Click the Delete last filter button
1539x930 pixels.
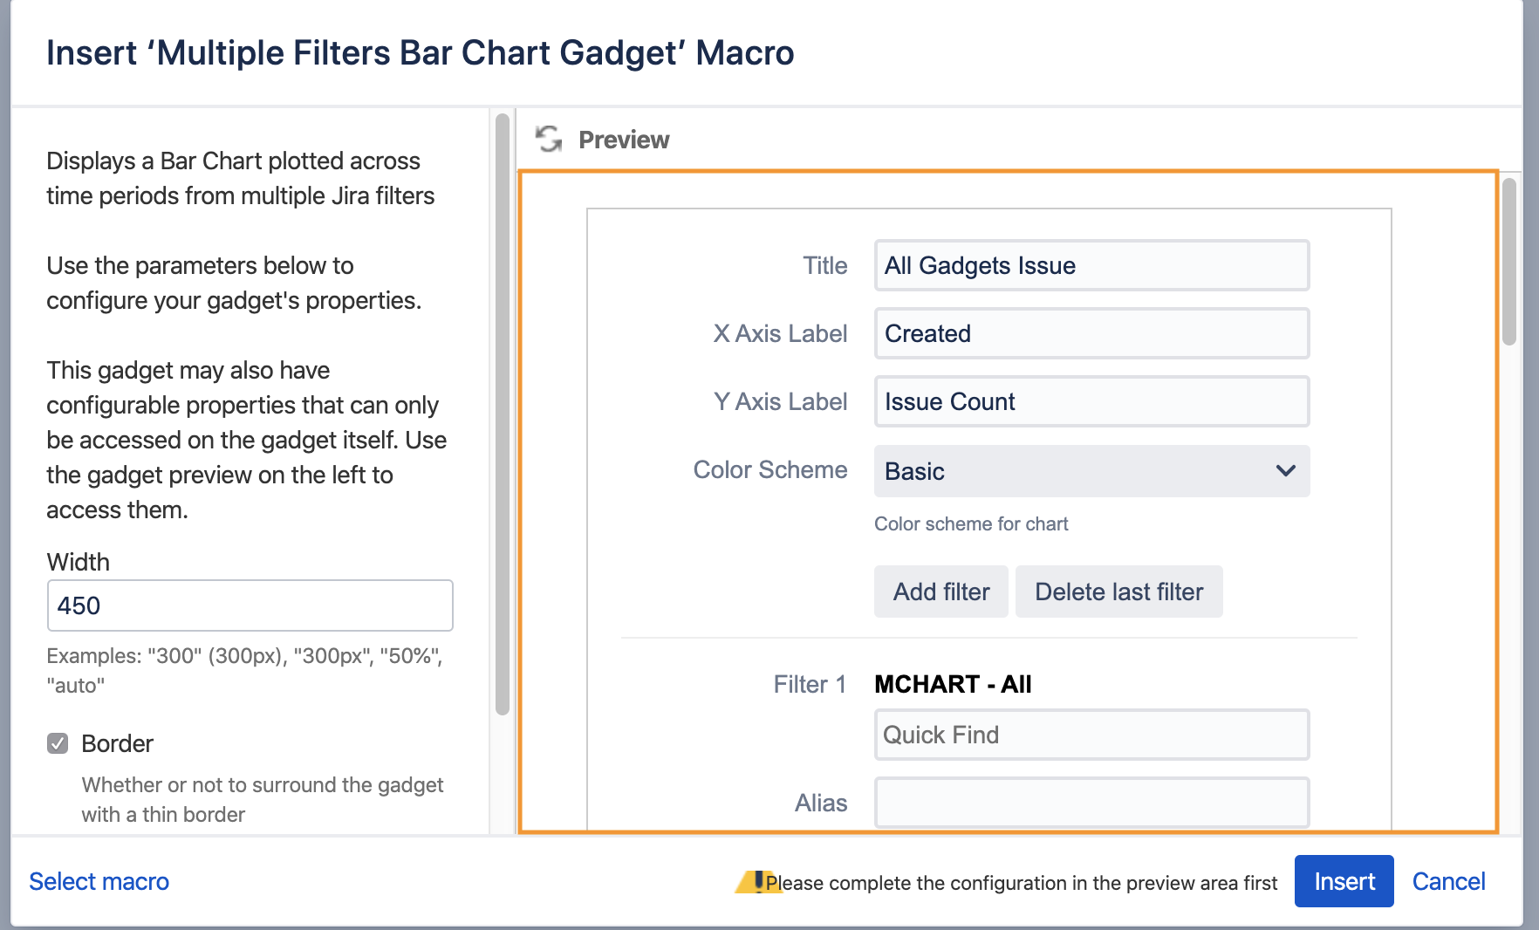(x=1119, y=592)
